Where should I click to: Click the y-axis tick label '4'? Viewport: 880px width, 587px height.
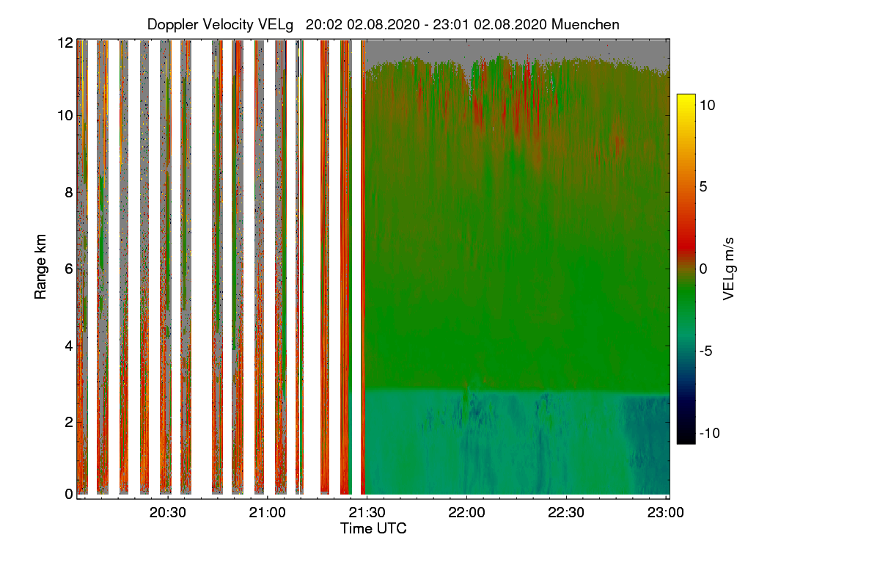pos(69,345)
